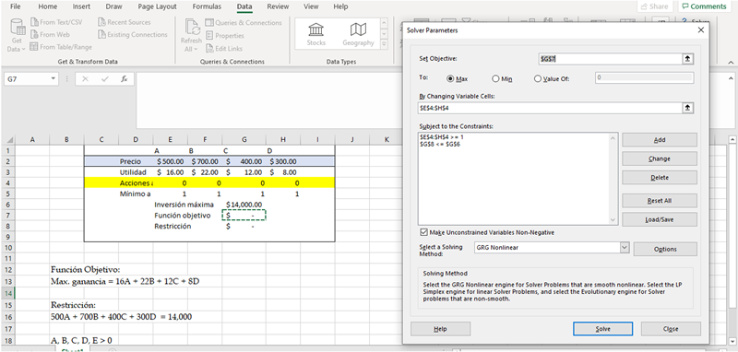
Task: Select the Value Of radio button
Action: click(x=538, y=79)
